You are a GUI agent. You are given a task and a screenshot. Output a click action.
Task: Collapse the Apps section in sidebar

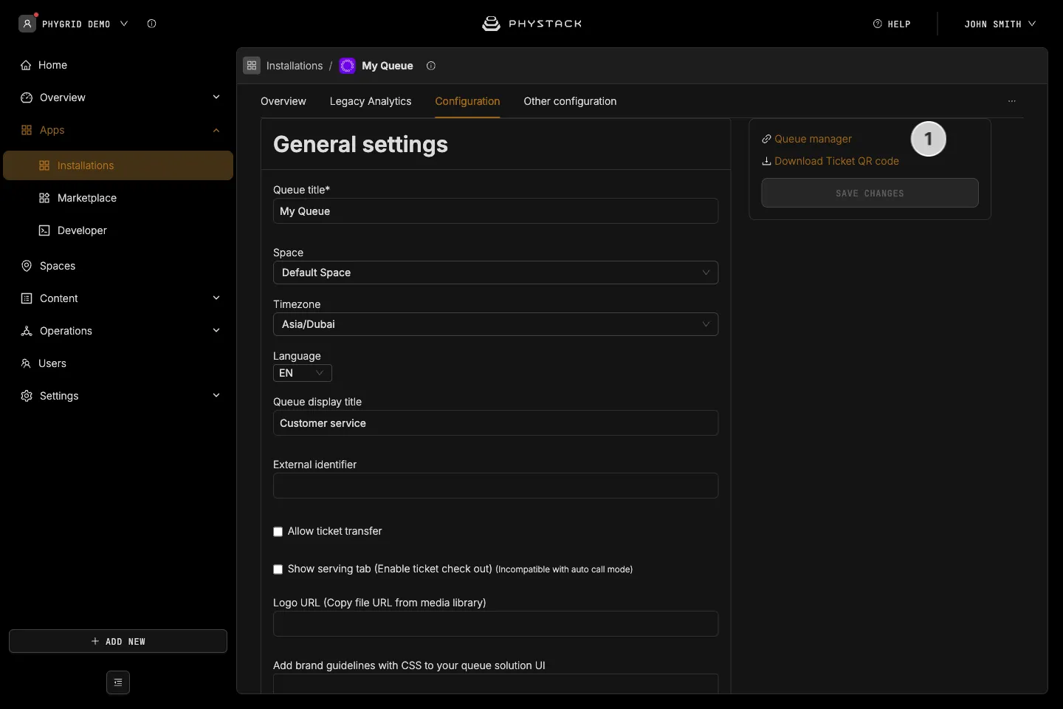(216, 130)
